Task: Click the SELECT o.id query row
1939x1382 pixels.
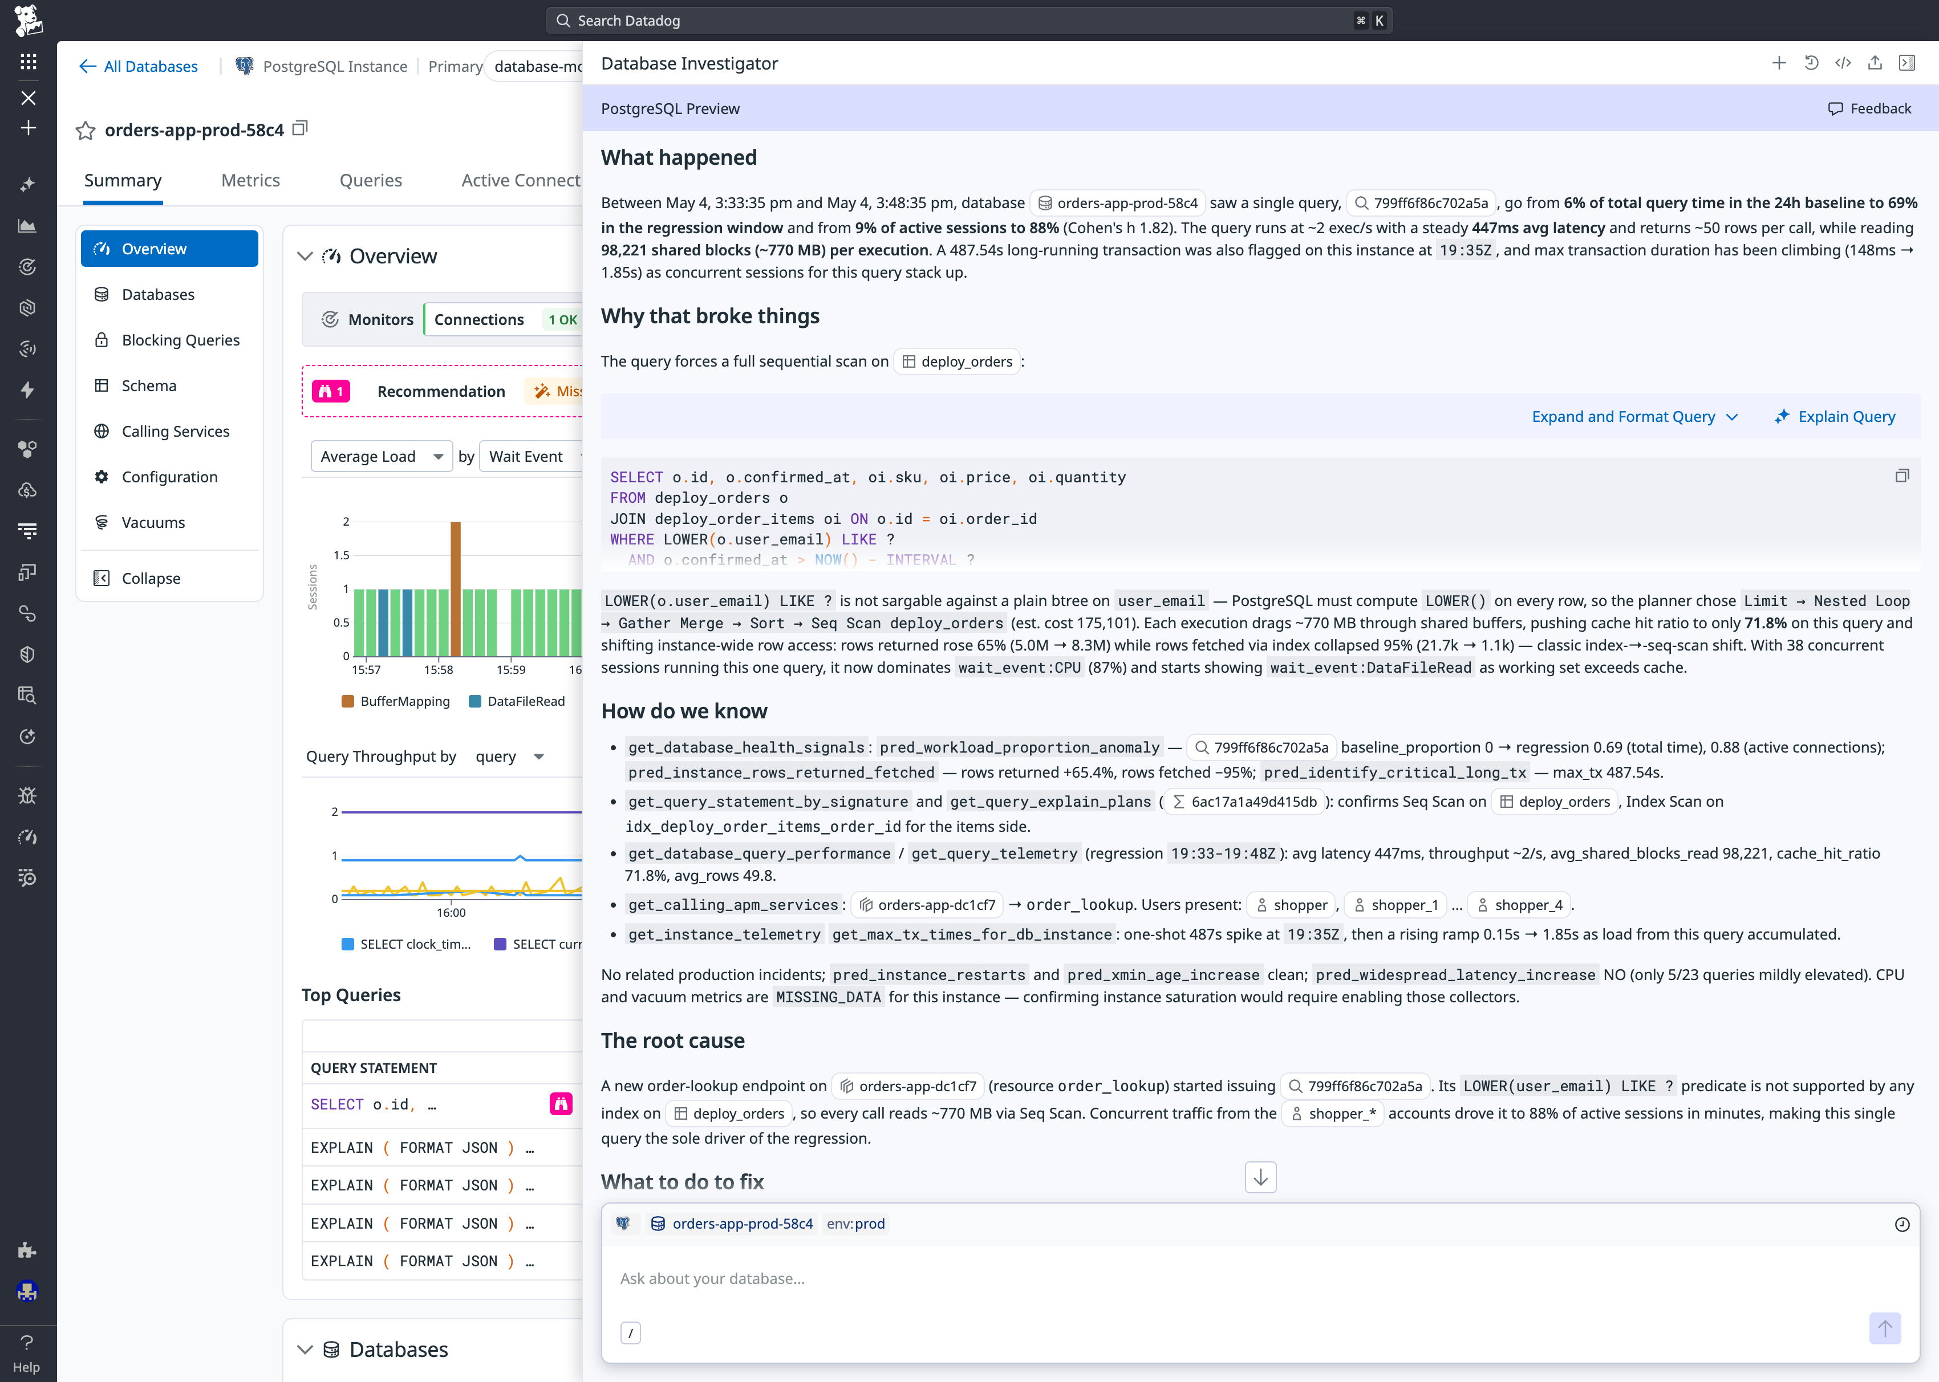Action: click(442, 1104)
